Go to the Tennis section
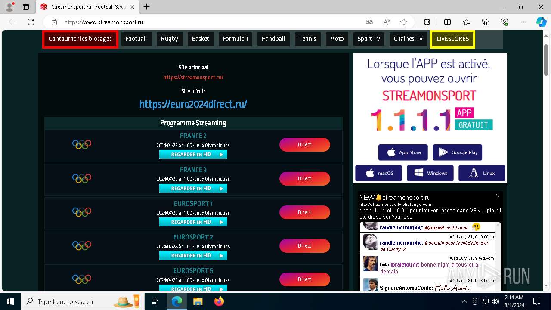 pyautogui.click(x=308, y=39)
